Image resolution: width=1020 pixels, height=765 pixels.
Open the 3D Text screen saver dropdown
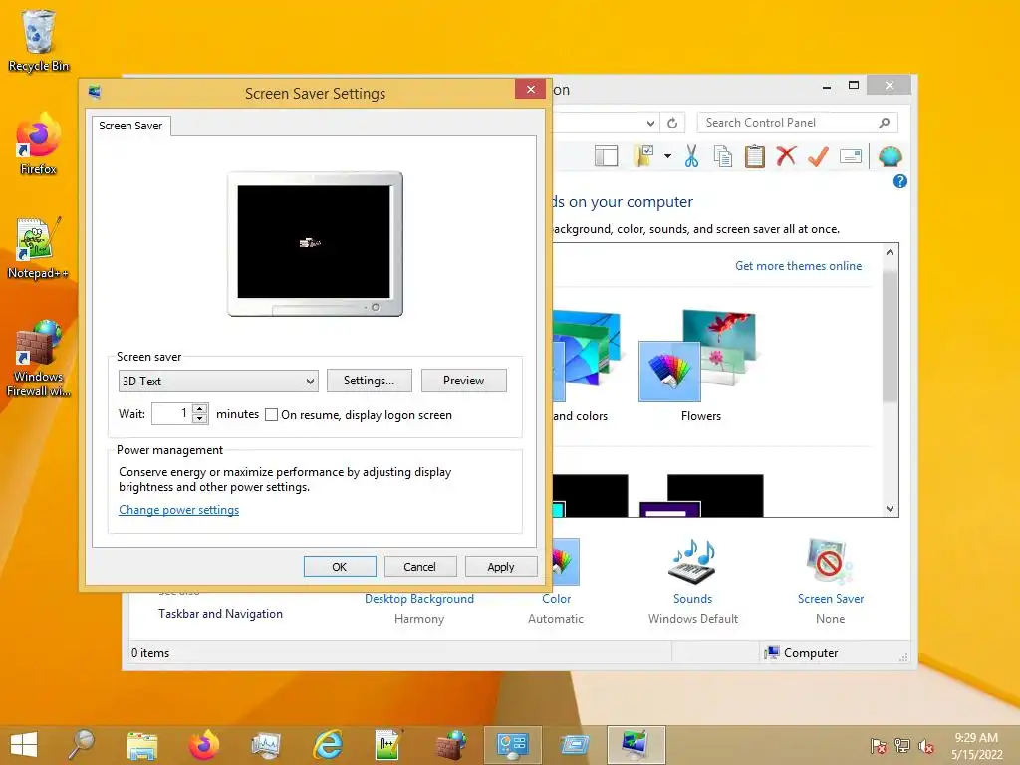click(218, 382)
